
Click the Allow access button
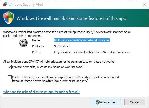[106, 102]
